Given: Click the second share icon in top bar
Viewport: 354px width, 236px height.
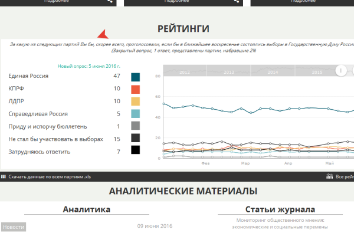Looking at the screenshot, I should click(237, 1).
